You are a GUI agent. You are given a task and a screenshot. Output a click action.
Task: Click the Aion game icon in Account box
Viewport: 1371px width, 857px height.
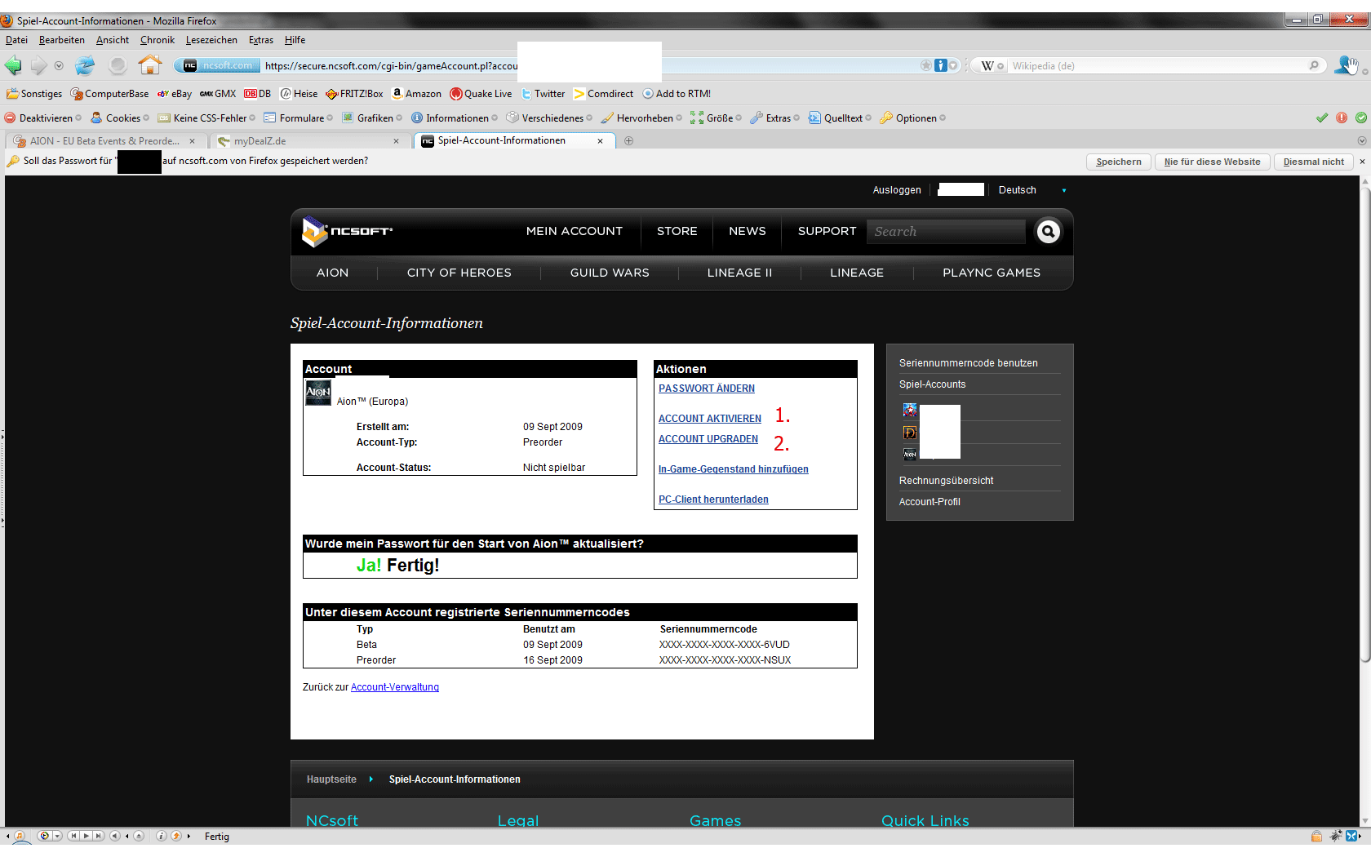[x=318, y=393]
